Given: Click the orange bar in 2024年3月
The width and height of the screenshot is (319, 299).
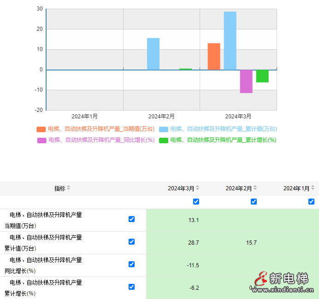Looking at the screenshot, I should click(214, 57).
